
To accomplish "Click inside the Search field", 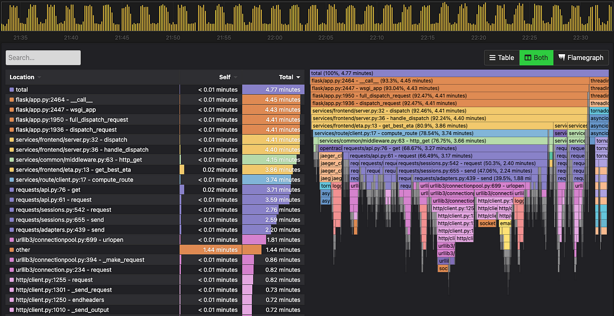I will coord(43,58).
